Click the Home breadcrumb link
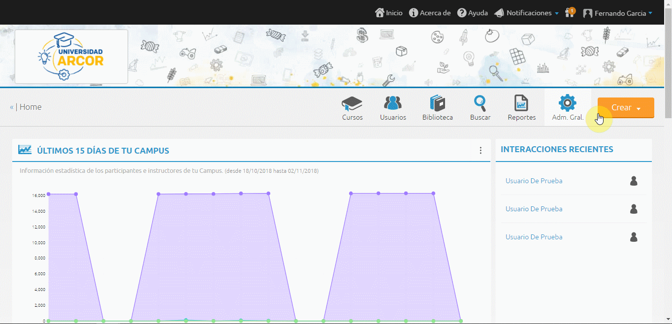Screen dimensions: 672x324 pos(31,107)
